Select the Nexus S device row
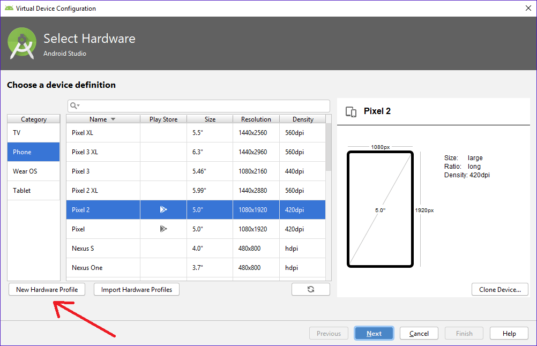The image size is (537, 346). click(196, 248)
